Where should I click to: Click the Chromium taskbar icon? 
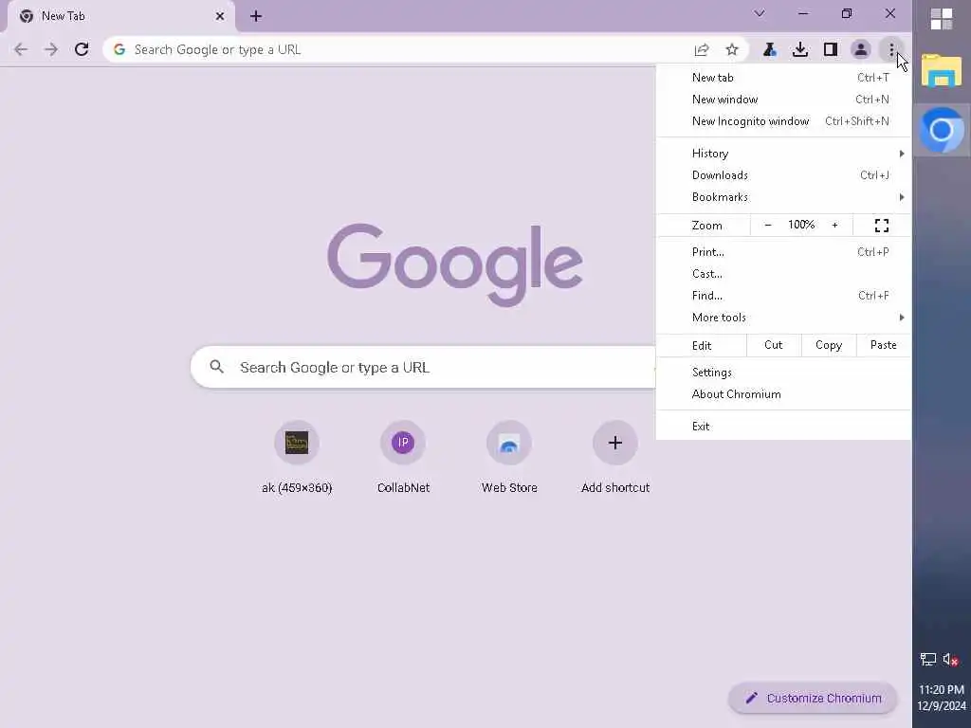[942, 130]
